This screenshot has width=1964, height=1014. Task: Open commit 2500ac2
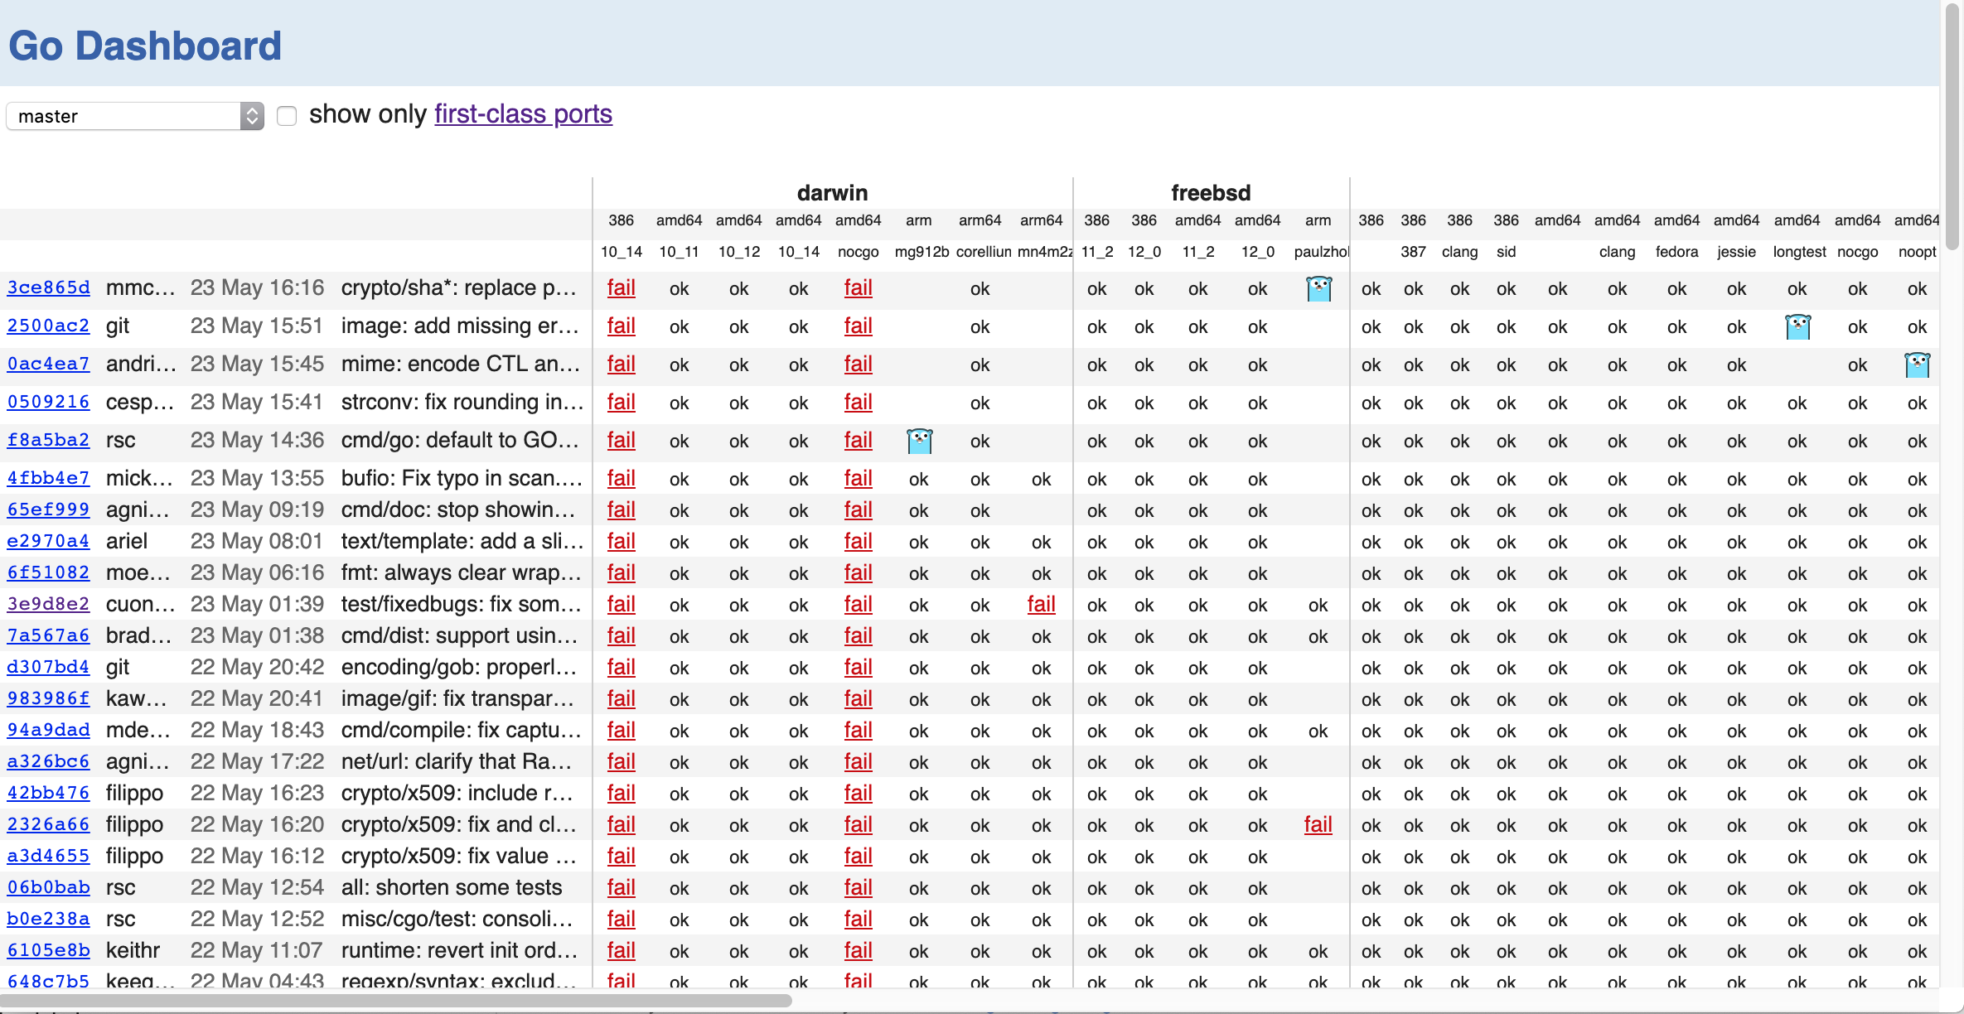[48, 326]
